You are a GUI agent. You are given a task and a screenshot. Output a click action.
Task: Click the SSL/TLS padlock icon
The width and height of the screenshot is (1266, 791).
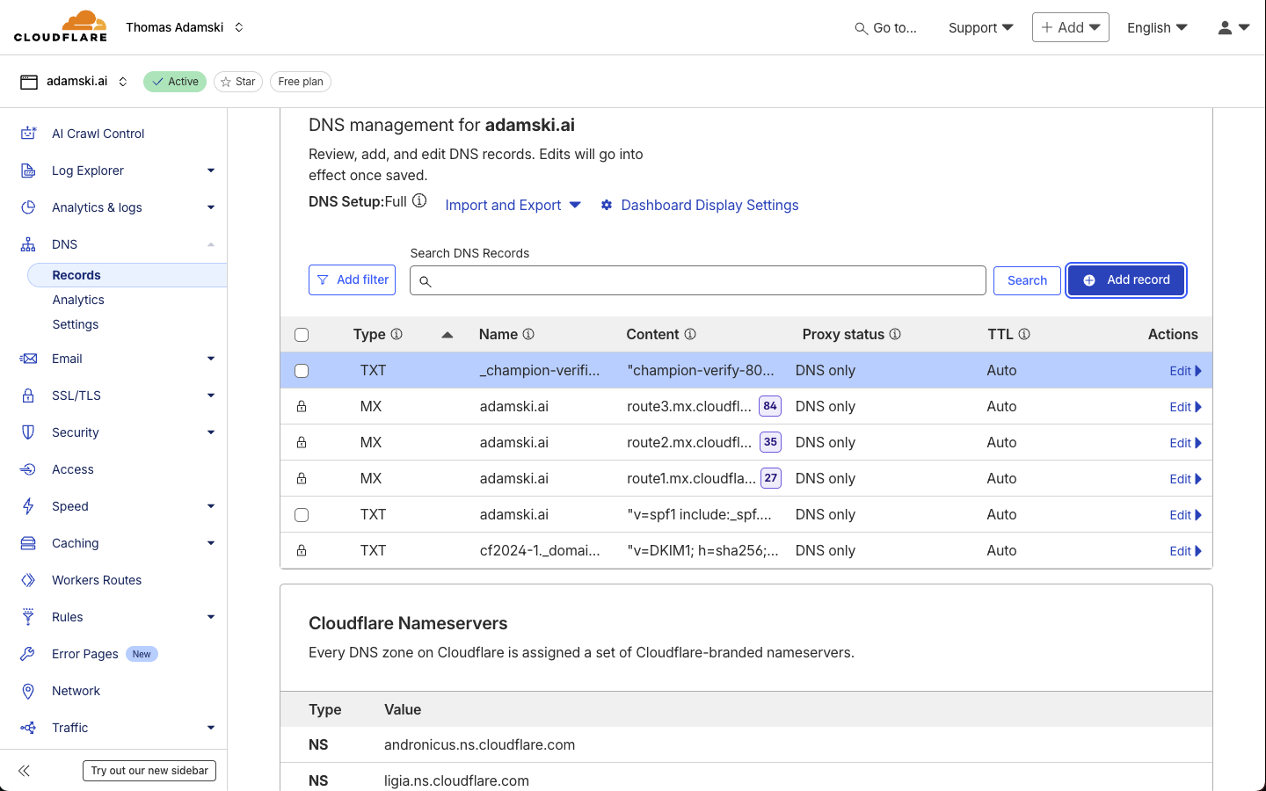pos(27,395)
